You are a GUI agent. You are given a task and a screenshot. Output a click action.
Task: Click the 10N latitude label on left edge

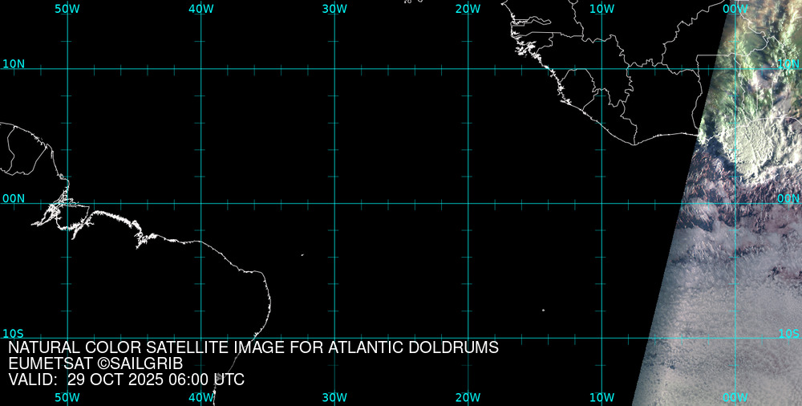tap(14, 63)
